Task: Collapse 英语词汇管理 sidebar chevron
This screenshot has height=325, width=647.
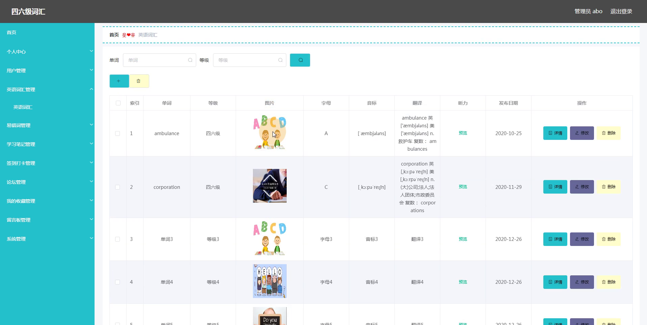Action: pos(91,89)
